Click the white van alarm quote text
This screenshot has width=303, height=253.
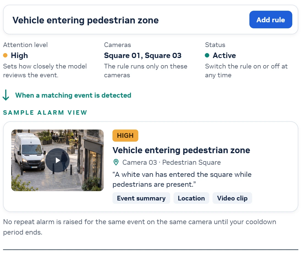(x=182, y=179)
